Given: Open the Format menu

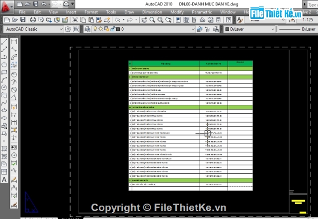Looking at the screenshot, I should click(x=91, y=12).
